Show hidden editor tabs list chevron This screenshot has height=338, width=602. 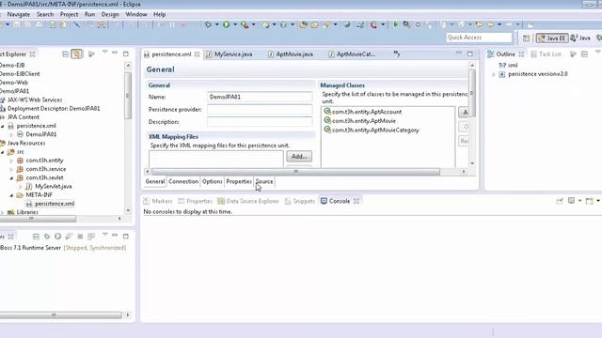pyautogui.click(x=397, y=54)
